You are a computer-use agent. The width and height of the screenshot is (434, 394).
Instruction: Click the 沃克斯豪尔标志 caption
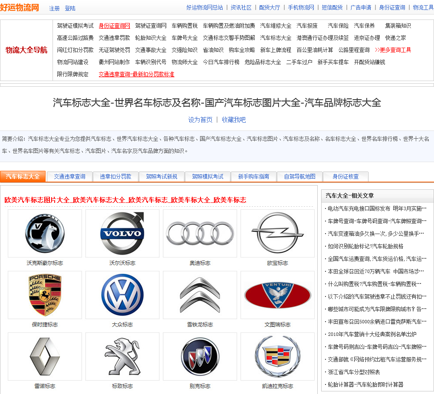(45, 263)
